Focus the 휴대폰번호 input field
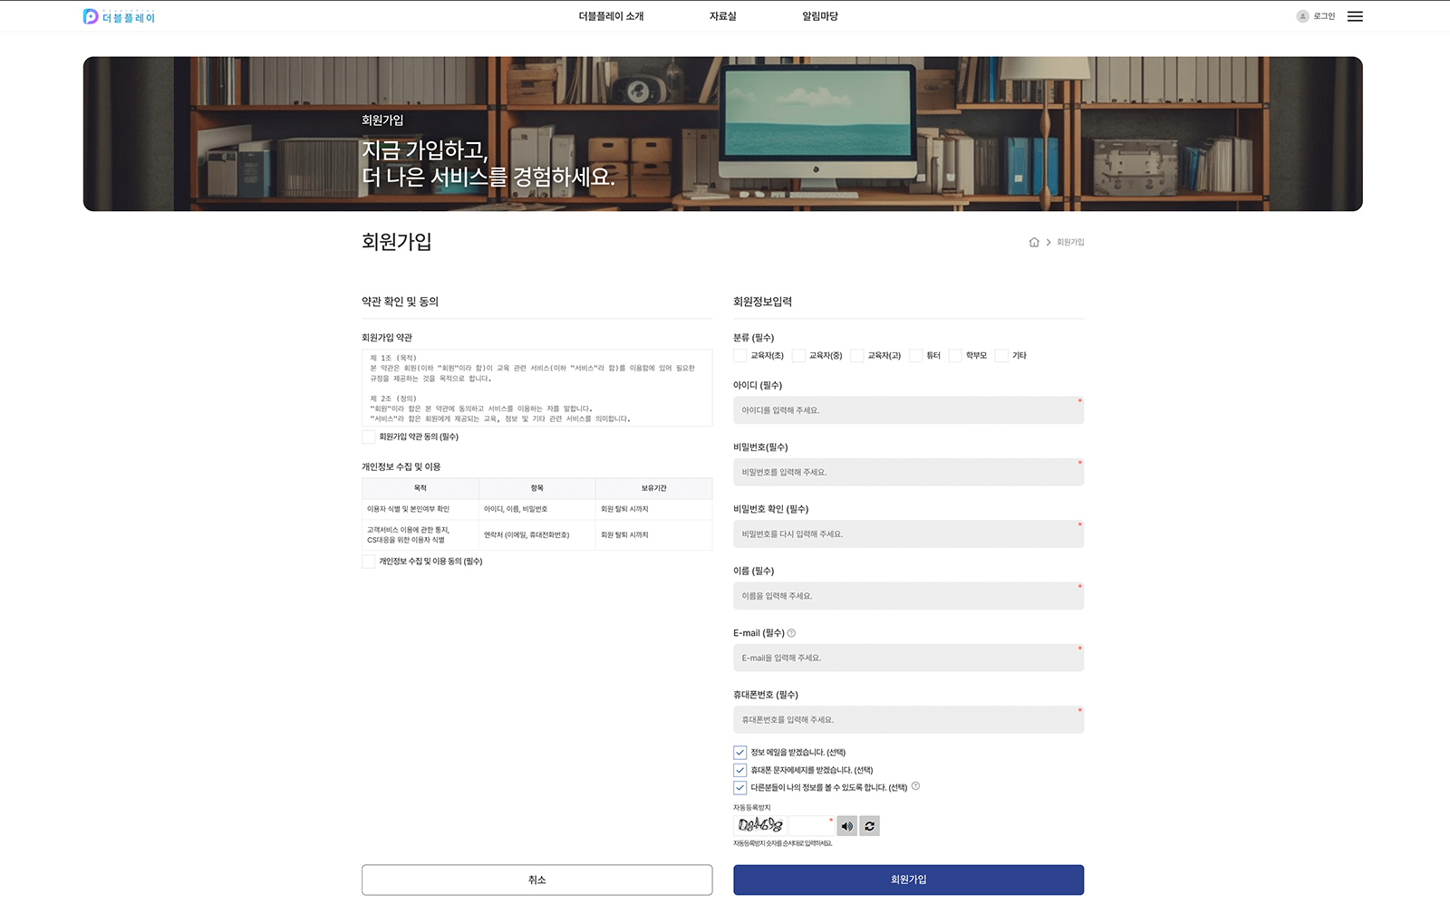The image size is (1450, 913). pos(908,719)
